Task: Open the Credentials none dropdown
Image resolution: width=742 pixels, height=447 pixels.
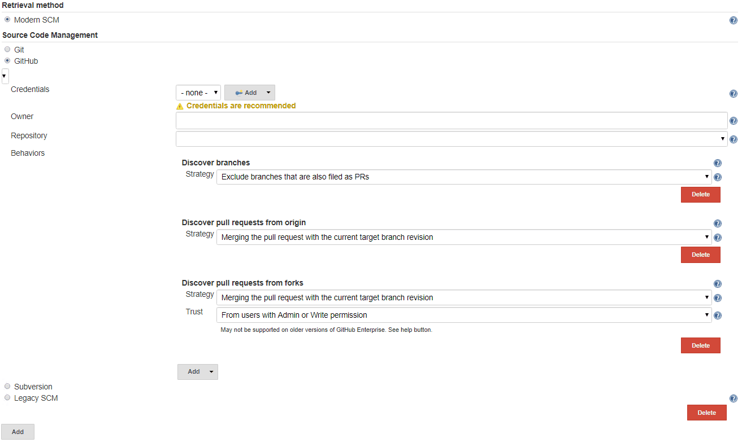Action: tap(198, 93)
